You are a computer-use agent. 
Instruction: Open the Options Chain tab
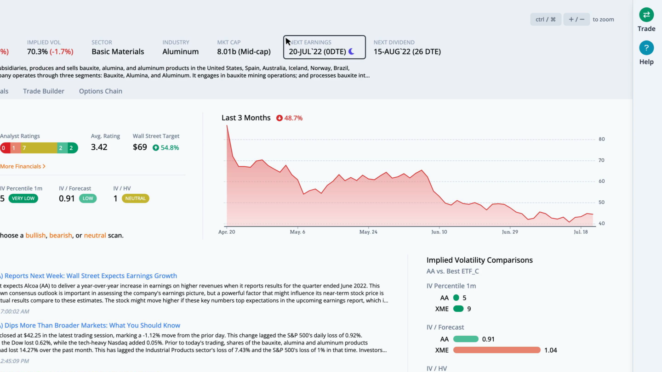tap(101, 91)
